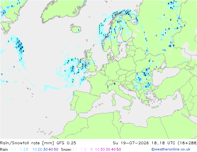Pick the snow legend value 10
This screenshot has height=152, width=197.
tap(97, 150)
